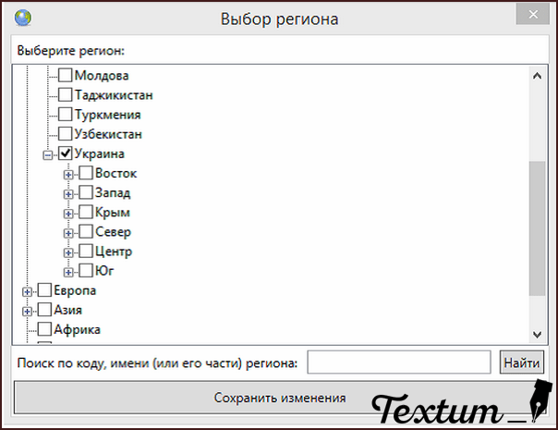Check the Молдова checkbox

pos(65,75)
